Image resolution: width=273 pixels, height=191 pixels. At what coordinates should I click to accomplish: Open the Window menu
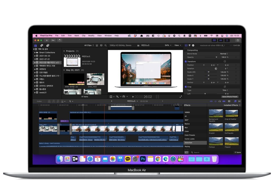click(x=108, y=36)
